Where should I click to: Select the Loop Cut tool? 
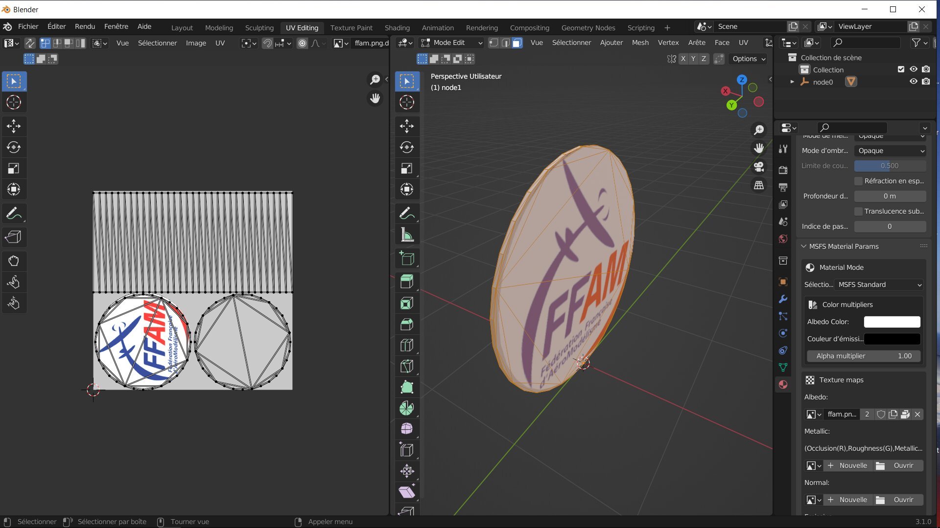(x=406, y=345)
